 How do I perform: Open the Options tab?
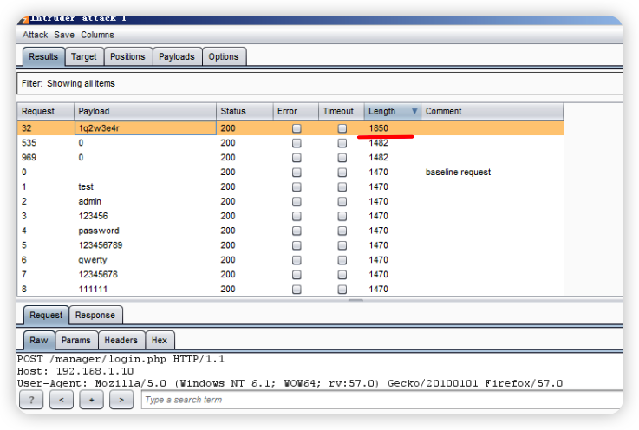click(223, 56)
